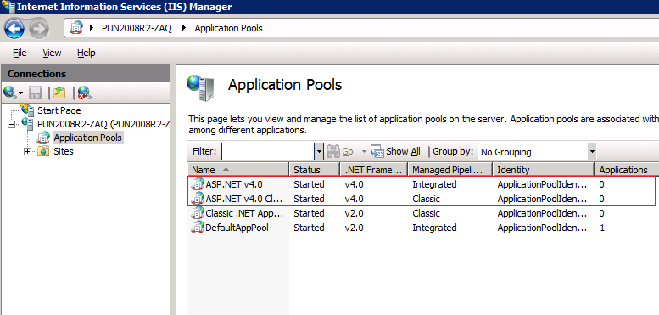Select Application Pools tree label
Viewport: 659px width, 315px height.
coord(88,138)
